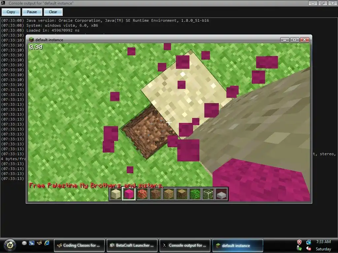Close the default instance game window
The width and height of the screenshot is (338, 253).
[x=304, y=40]
